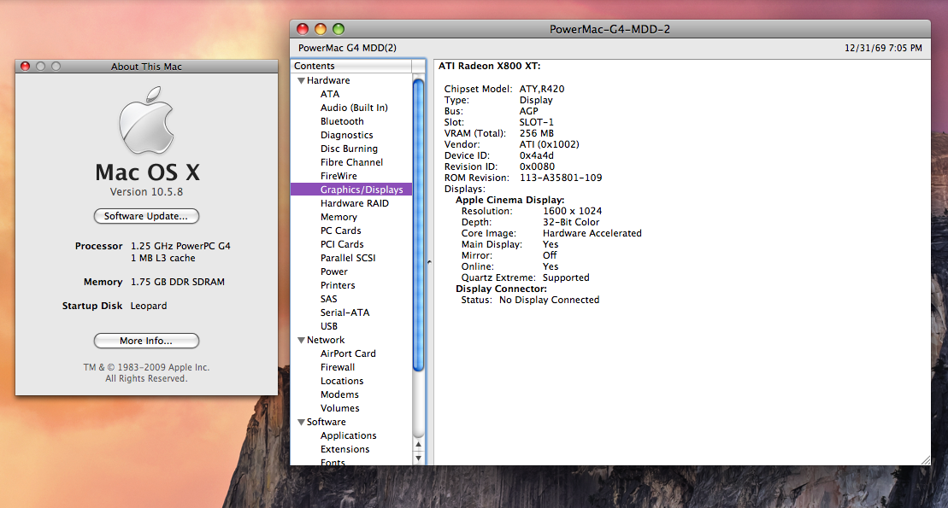The width and height of the screenshot is (948, 508).
Task: Select USB in the sidebar
Action: pos(328,325)
